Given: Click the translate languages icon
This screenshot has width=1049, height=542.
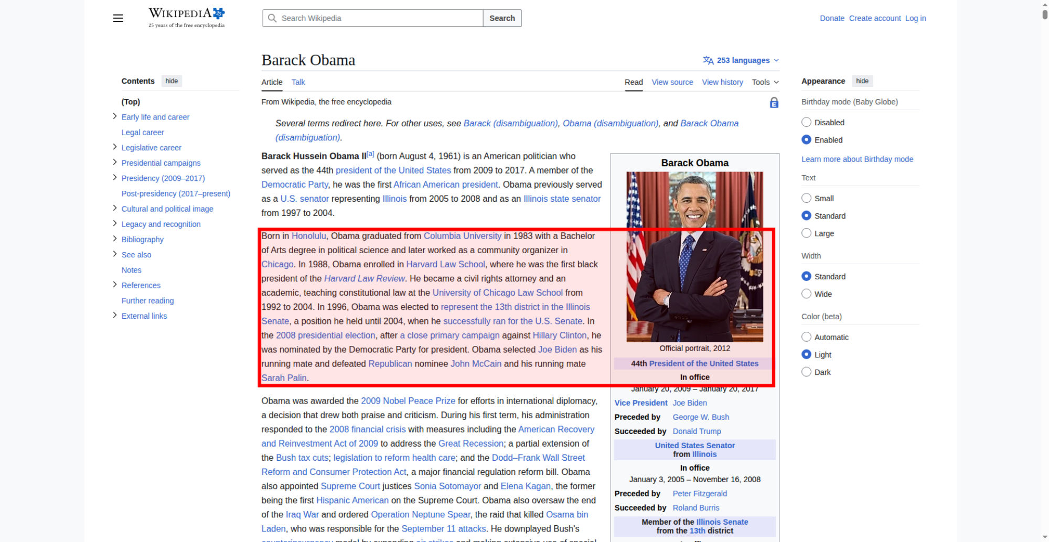Looking at the screenshot, I should pyautogui.click(x=708, y=60).
